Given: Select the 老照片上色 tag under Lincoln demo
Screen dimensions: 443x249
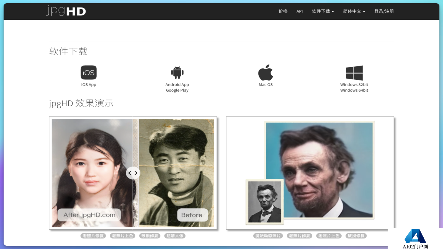Looking at the screenshot, I should (329, 236).
